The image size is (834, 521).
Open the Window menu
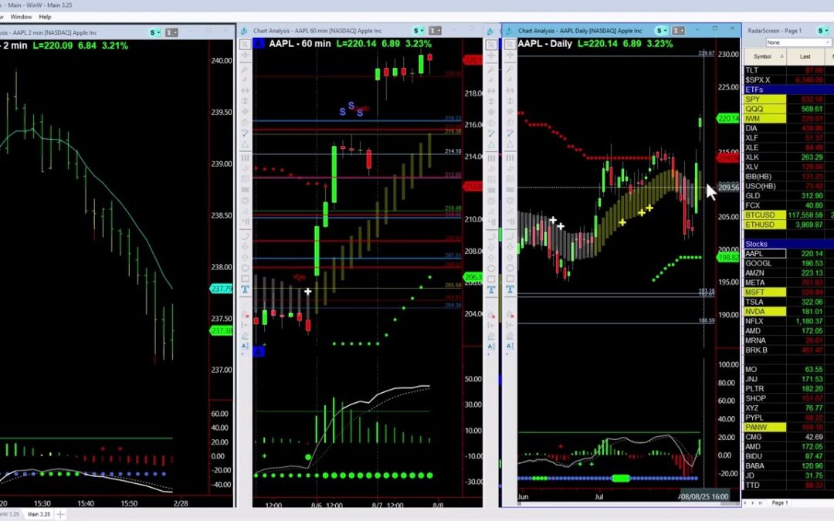point(22,17)
